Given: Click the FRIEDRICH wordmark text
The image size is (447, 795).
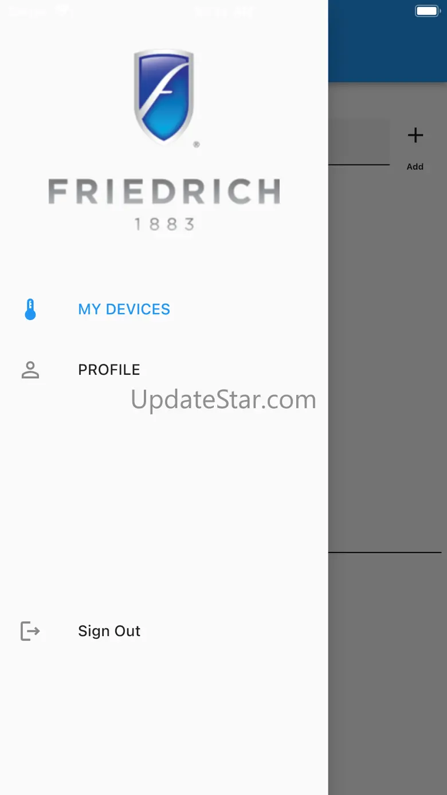Looking at the screenshot, I should pos(164,191).
